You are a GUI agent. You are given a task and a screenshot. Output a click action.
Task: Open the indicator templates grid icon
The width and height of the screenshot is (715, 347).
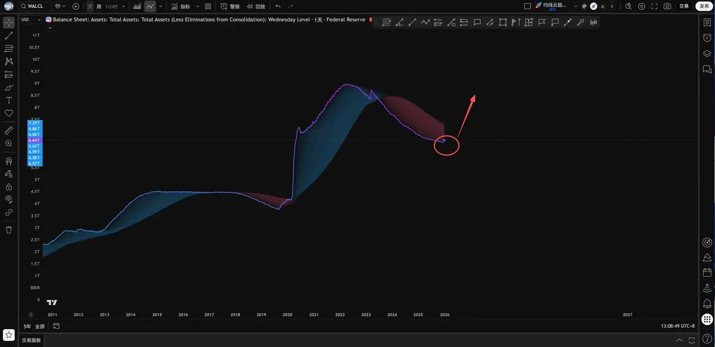207,6
